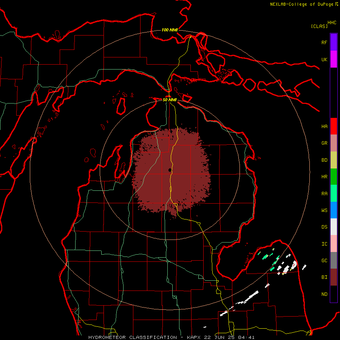Click the UK magenta legend swatch

(x=334, y=59)
